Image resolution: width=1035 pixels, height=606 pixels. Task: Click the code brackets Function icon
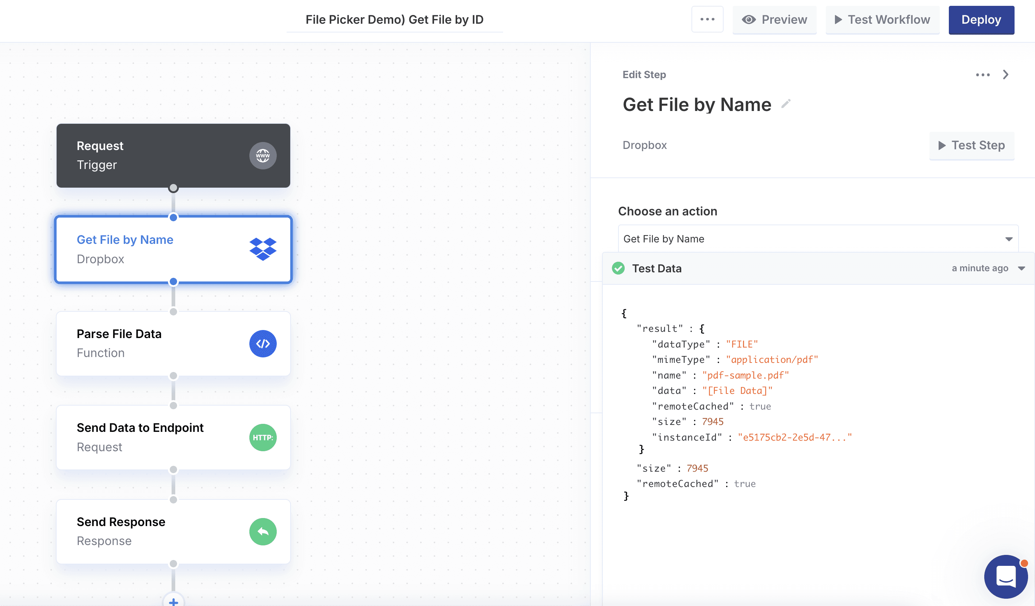coord(263,344)
